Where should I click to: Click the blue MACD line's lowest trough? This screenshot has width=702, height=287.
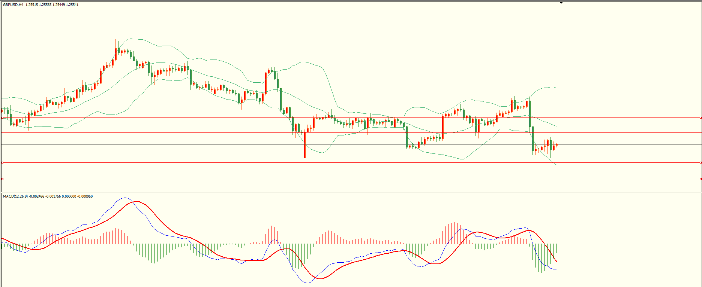click(x=307, y=283)
